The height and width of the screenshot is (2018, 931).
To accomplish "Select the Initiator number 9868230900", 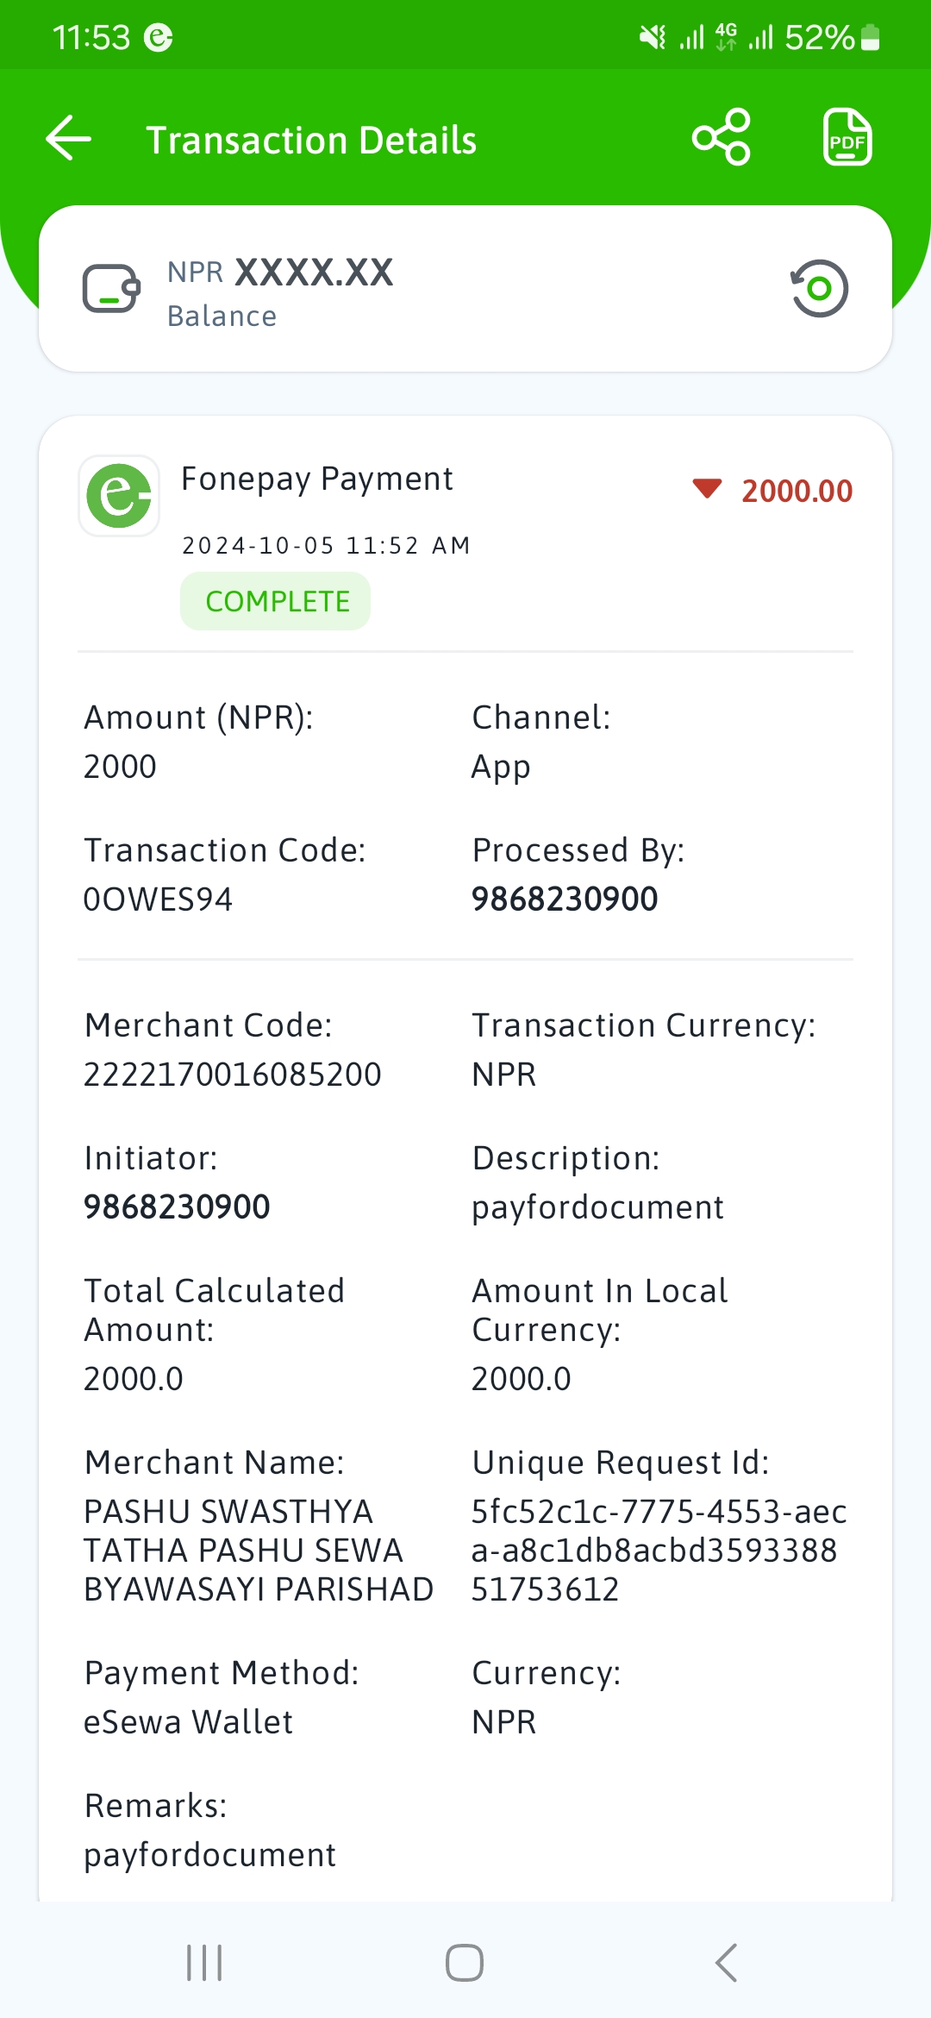I will (177, 1207).
